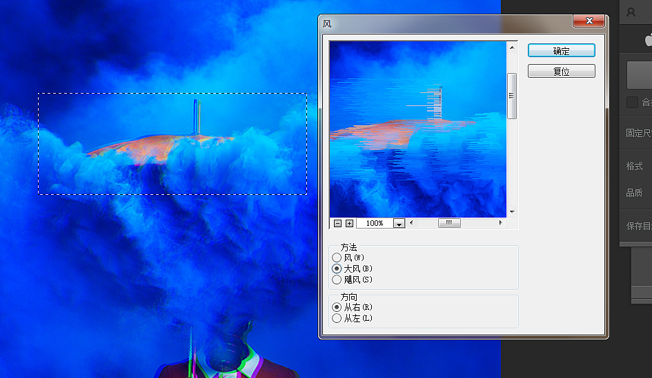The width and height of the screenshot is (652, 378).
Task: Click preview vertical scroll up arrow
Action: (512, 48)
